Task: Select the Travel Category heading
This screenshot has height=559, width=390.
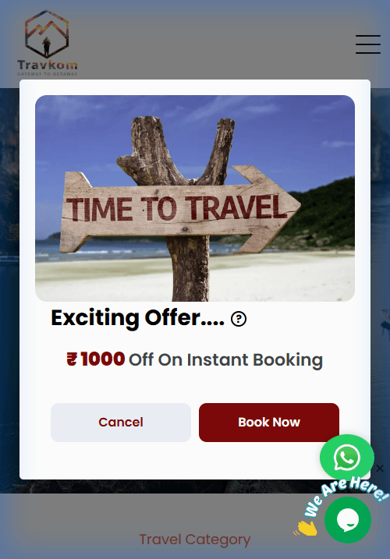Action: [x=195, y=540]
